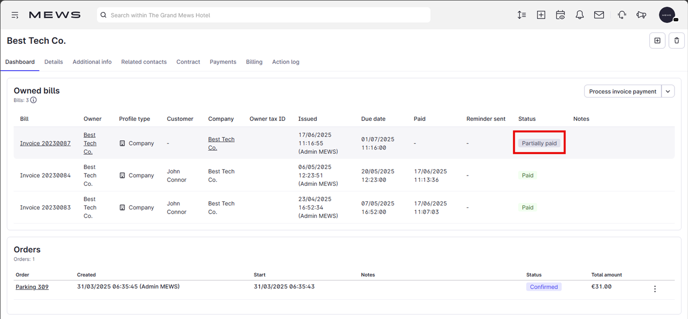Switch to the Details tab

pyautogui.click(x=54, y=62)
